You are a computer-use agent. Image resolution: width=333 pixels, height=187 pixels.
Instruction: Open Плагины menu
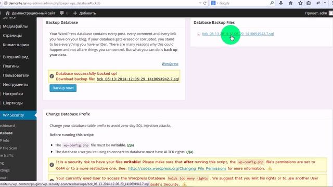click(x=11, y=66)
